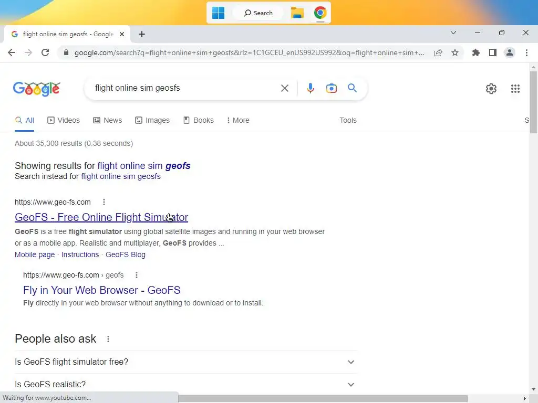
Task: Go forward with the browser forward arrow
Action: click(x=28, y=52)
